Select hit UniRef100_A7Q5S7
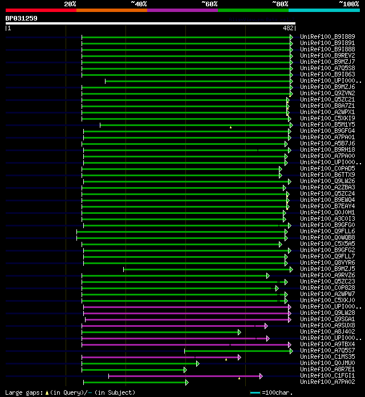Screen dimensions: 365x397 point(327,350)
